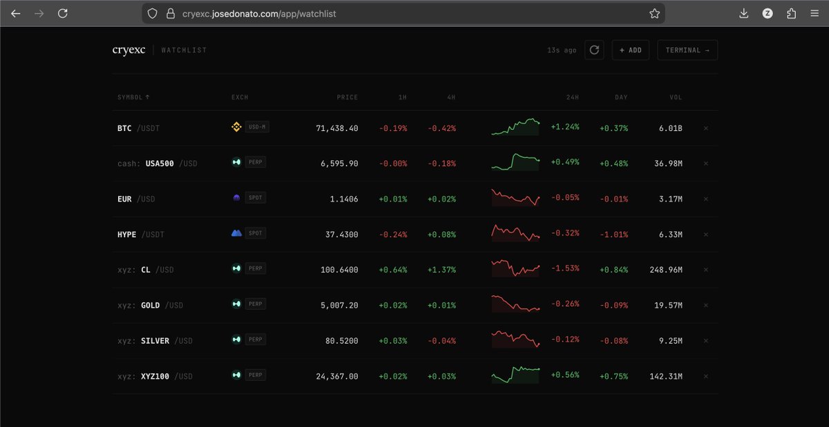Click the +1.37% 4H change value
The image size is (829, 427).
point(441,270)
